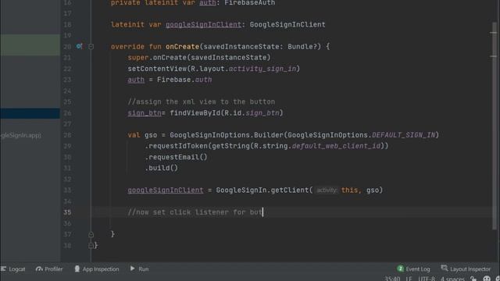The height and width of the screenshot is (281, 500).
Task: Click default_web_client_id on line 29
Action: 336,146
